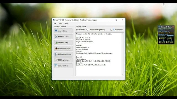Click the Ubuntu BCD ID GUID line
Screen dimensions: 177x99
pyautogui.click(x=93, y=61)
